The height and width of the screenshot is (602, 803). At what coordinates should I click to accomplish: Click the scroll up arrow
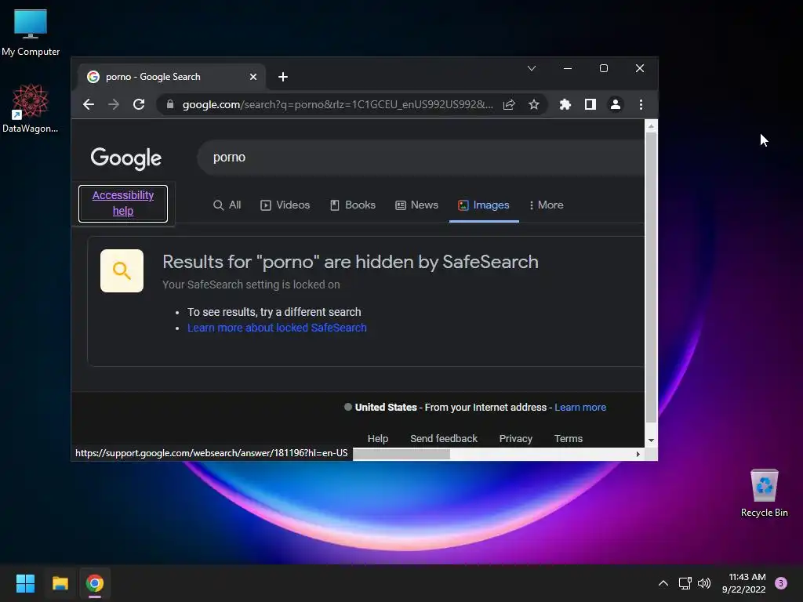click(651, 126)
